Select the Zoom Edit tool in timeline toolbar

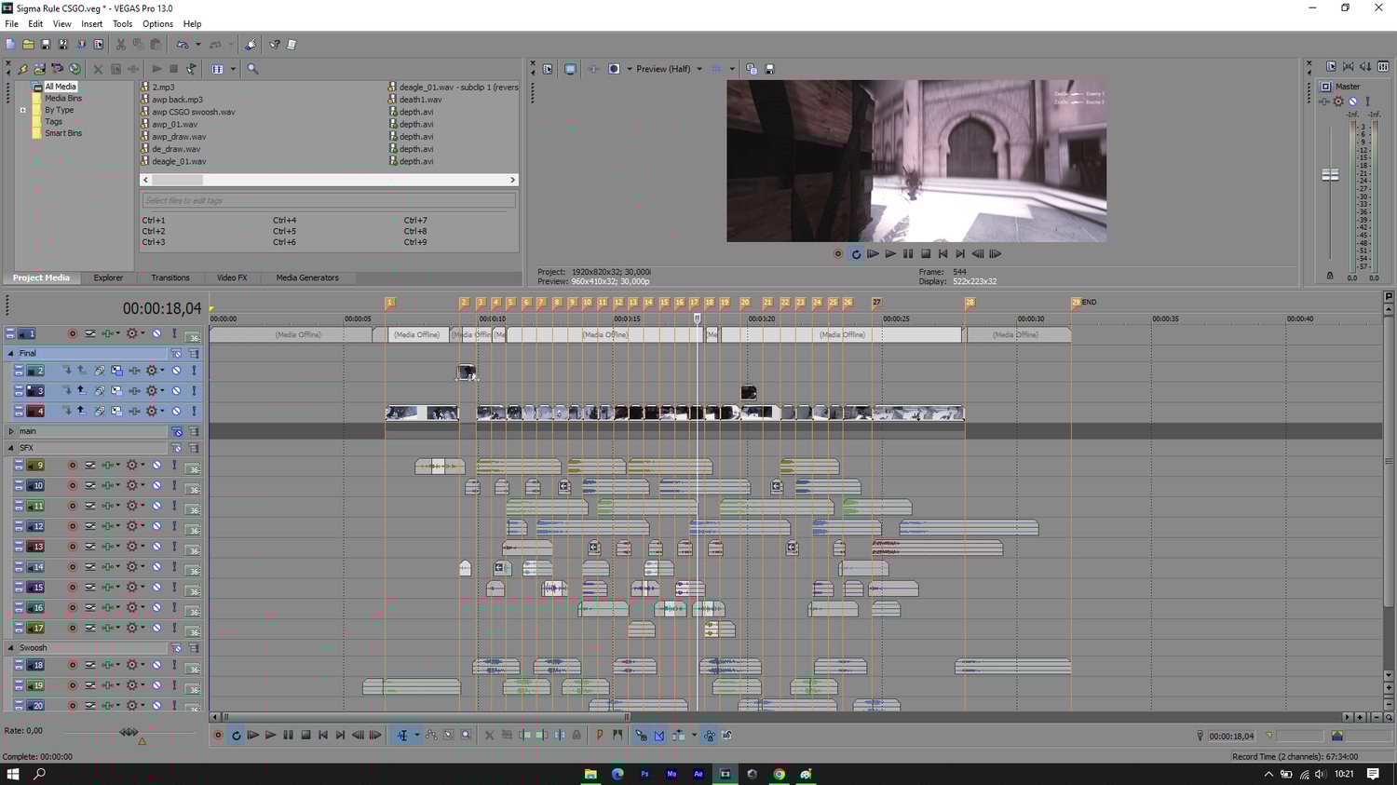(467, 736)
